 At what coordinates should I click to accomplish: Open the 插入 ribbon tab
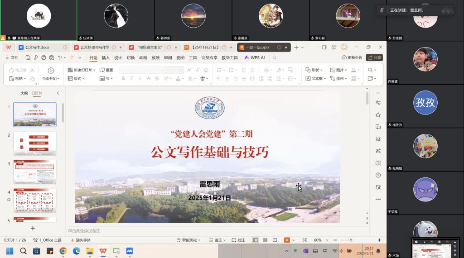click(x=106, y=57)
